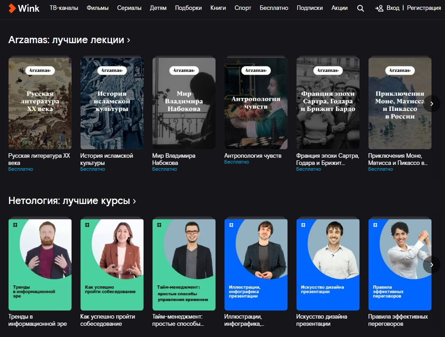The width and height of the screenshot is (445, 337).
Task: Open search via magnifier icon
Action: coord(360,8)
